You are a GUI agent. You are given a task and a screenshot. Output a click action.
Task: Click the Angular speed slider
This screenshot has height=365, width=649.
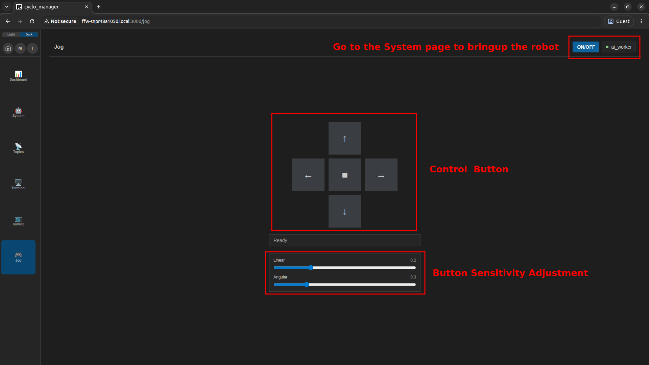pyautogui.click(x=345, y=285)
